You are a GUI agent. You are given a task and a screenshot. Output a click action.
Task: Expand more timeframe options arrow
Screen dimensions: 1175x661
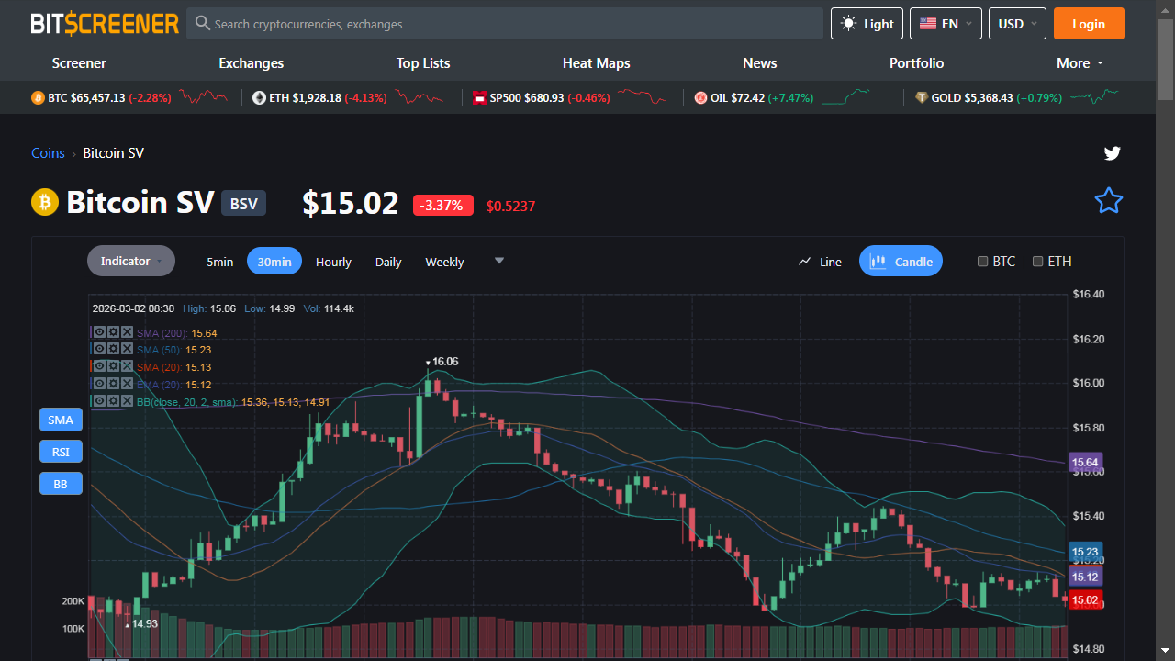point(499,261)
